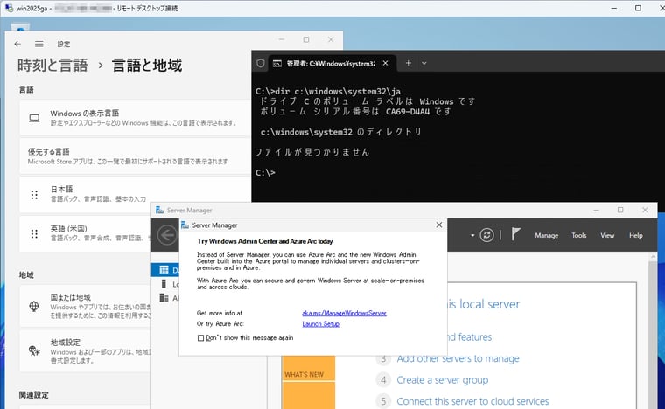This screenshot has width=665, height=409.
Task: Open the aka.ms/ManageWindowsServer link
Action: click(x=344, y=314)
